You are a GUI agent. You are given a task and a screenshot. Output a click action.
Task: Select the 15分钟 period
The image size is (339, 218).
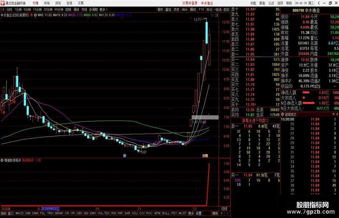pos(37,10)
